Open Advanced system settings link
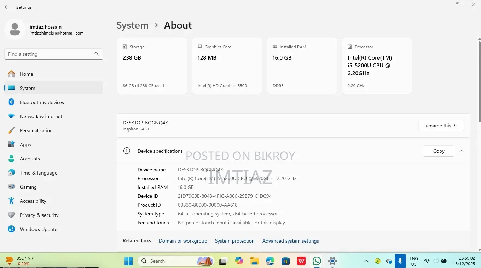This screenshot has width=481, height=268. (291, 241)
